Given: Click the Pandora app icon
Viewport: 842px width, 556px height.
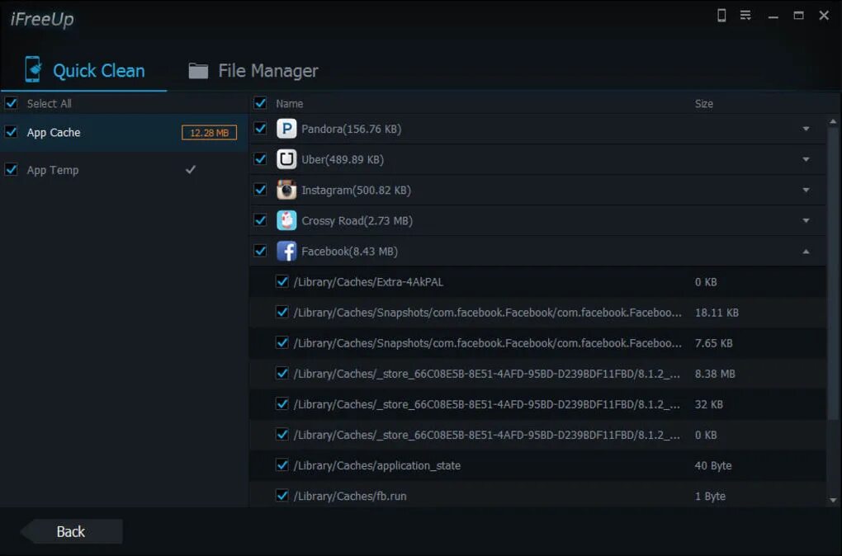Looking at the screenshot, I should tap(286, 129).
